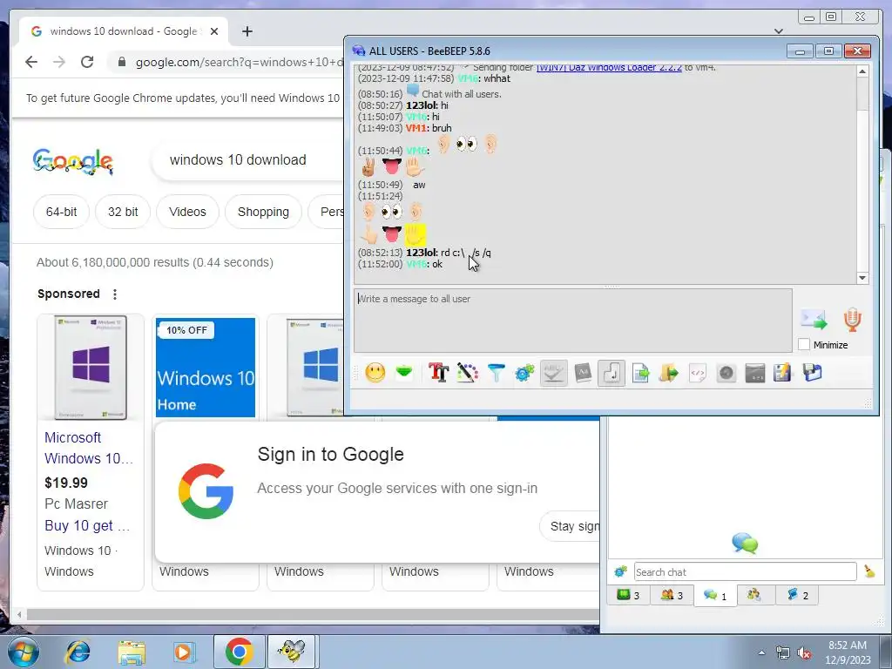
Task: Show hidden tray icons arrow
Action: point(761,652)
